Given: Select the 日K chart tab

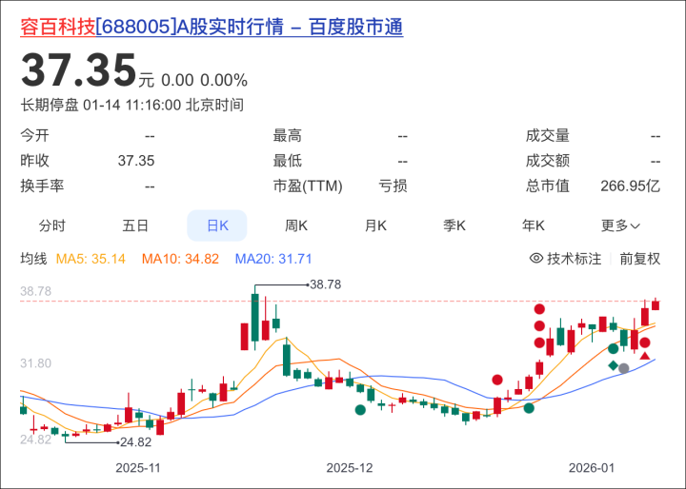Looking at the screenshot, I should pyautogui.click(x=217, y=225).
